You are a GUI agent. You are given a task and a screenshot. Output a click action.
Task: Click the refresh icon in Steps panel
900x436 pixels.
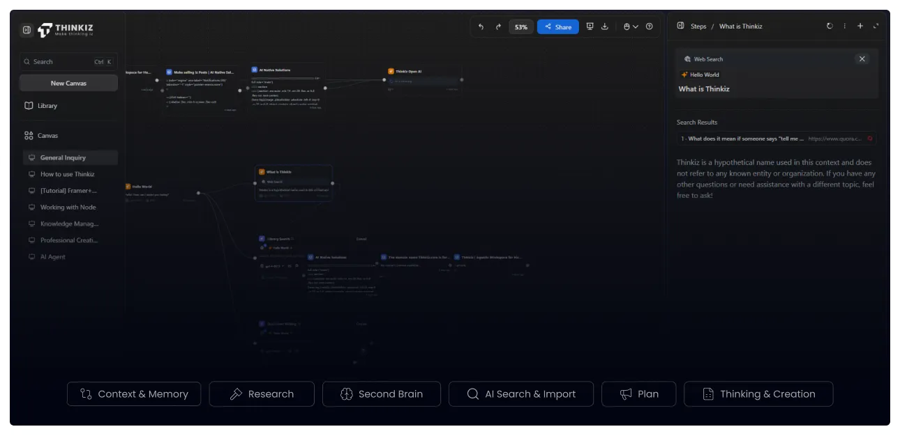[830, 26]
